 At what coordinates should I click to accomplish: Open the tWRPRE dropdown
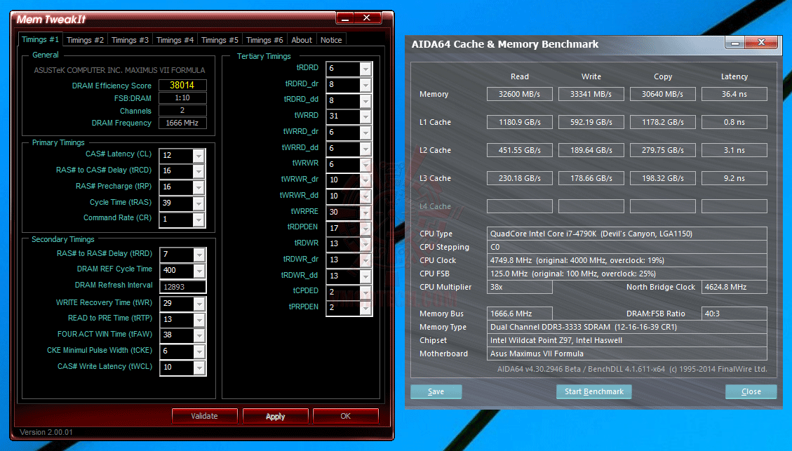click(x=365, y=213)
